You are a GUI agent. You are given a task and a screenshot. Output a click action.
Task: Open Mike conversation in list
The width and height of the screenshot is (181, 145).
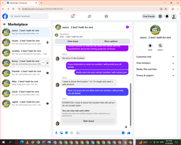(x=25, y=83)
